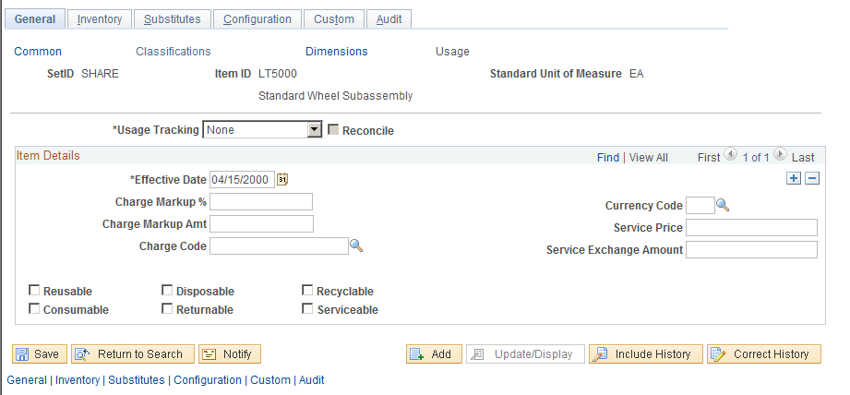The height and width of the screenshot is (395, 850).
Task: Open the Common sub-page link
Action: pyautogui.click(x=38, y=52)
